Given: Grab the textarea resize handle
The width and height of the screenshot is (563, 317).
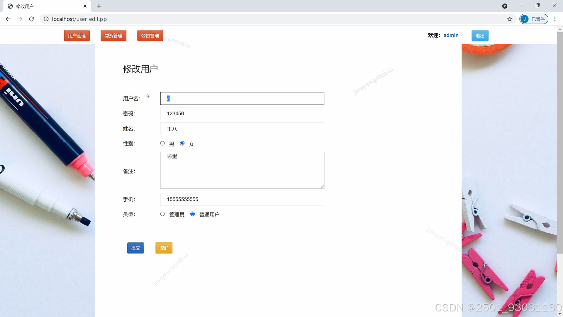Looking at the screenshot, I should click(322, 187).
